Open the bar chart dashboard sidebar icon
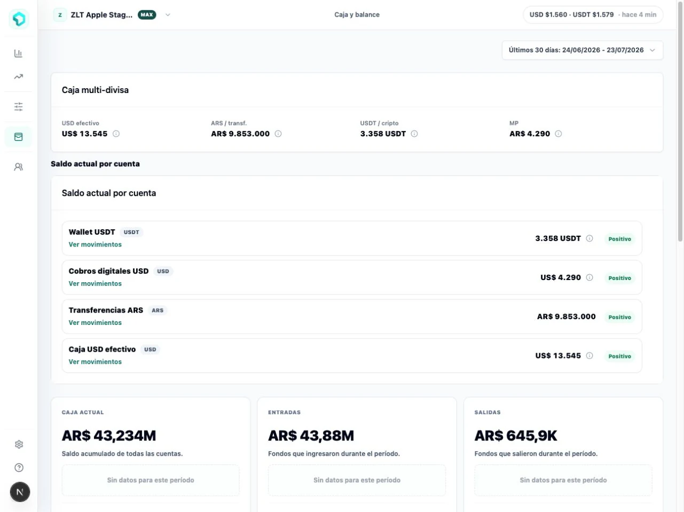 coord(18,53)
